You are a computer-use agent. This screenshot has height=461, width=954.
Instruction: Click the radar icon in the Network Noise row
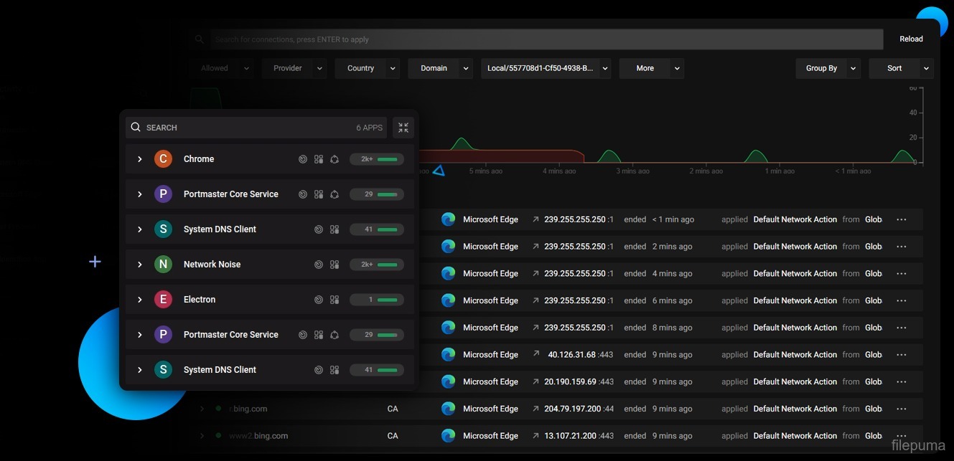[x=319, y=265]
